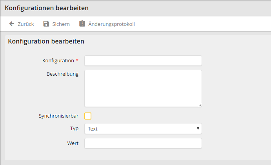Open the Änderungsprotokoll log
Viewport: 271px width, 165px height.
pyautogui.click(x=111, y=24)
